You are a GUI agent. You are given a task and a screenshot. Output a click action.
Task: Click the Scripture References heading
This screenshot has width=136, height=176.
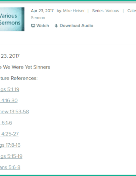click(x=19, y=78)
